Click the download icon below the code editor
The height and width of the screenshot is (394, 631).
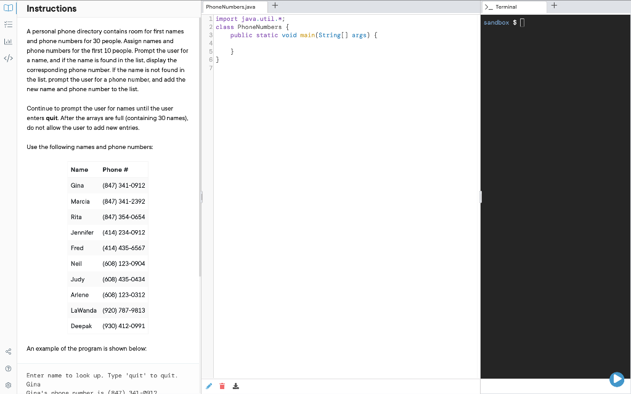point(235,385)
